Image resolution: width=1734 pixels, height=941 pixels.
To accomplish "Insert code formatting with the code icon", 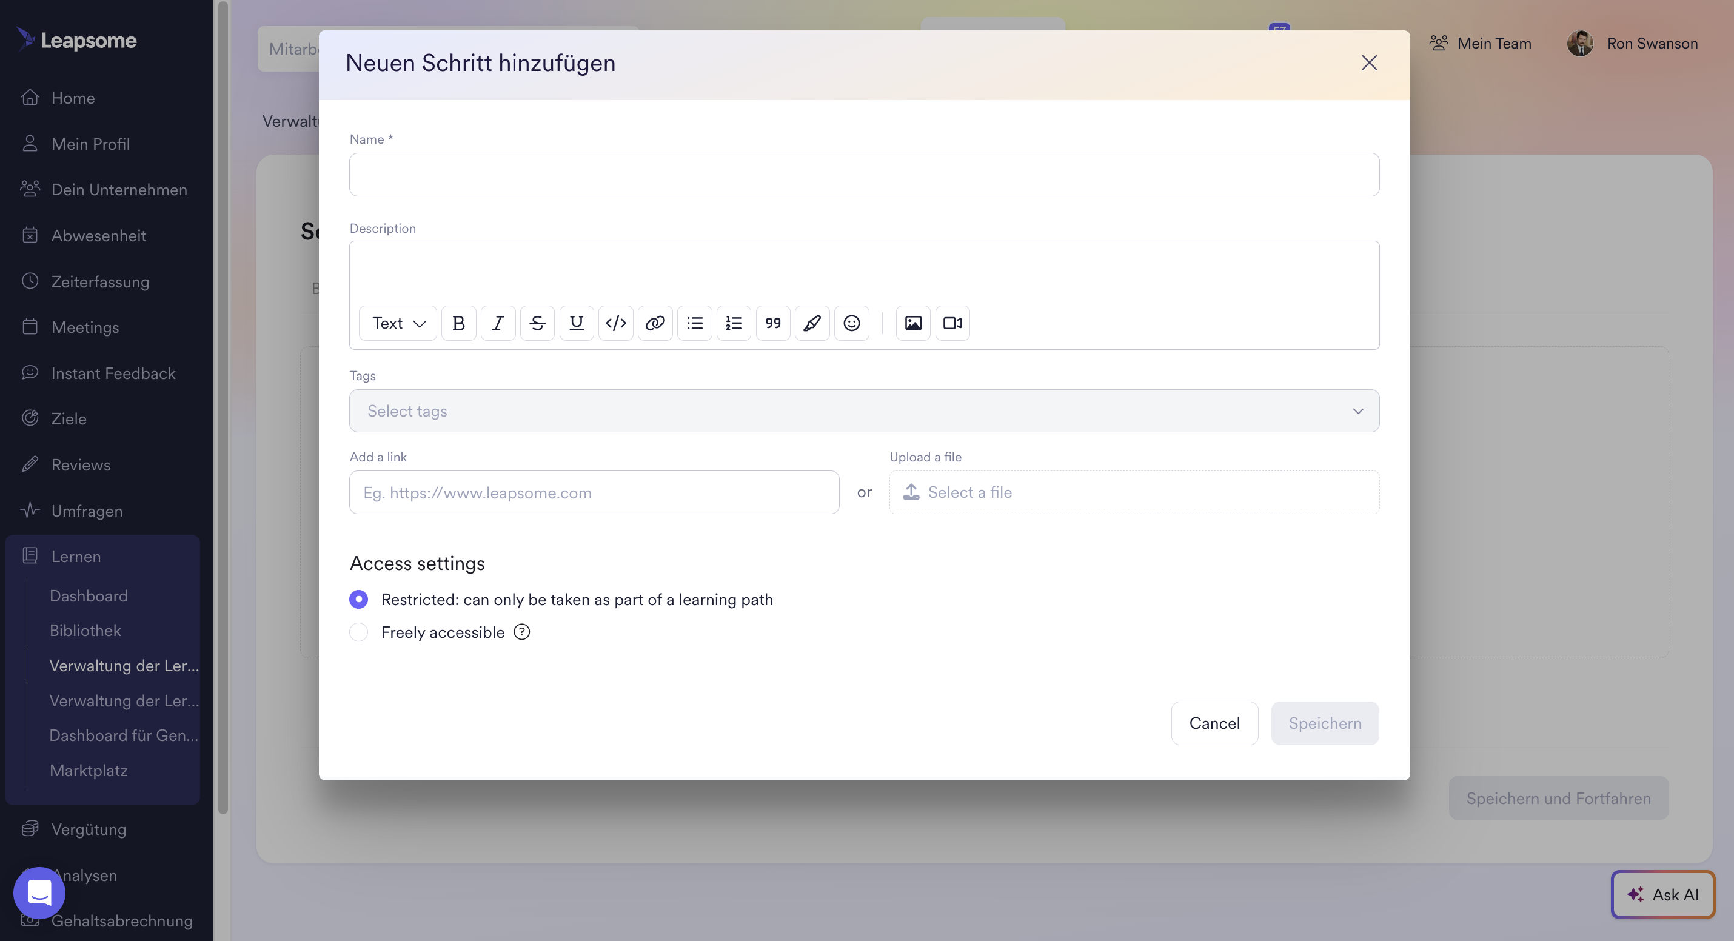I will pos(616,323).
